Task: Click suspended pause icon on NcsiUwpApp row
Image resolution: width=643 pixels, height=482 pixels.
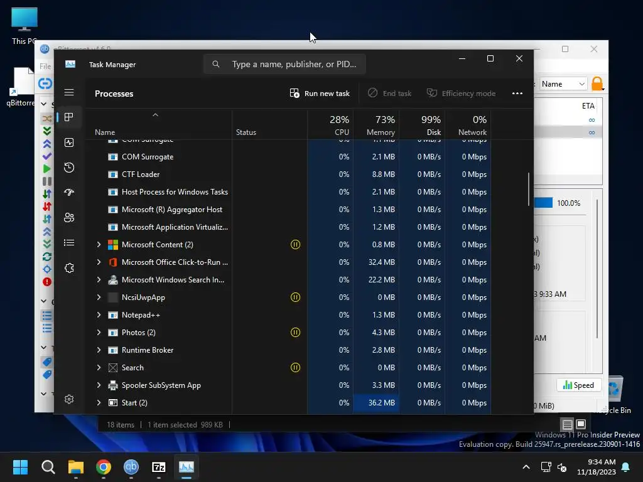Action: (295, 297)
